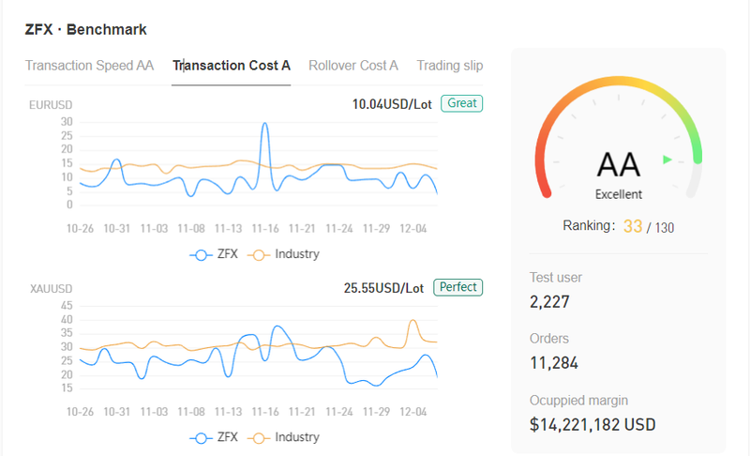Click the EURUSD chart label
Screen dimensions: 750x456
51,105
